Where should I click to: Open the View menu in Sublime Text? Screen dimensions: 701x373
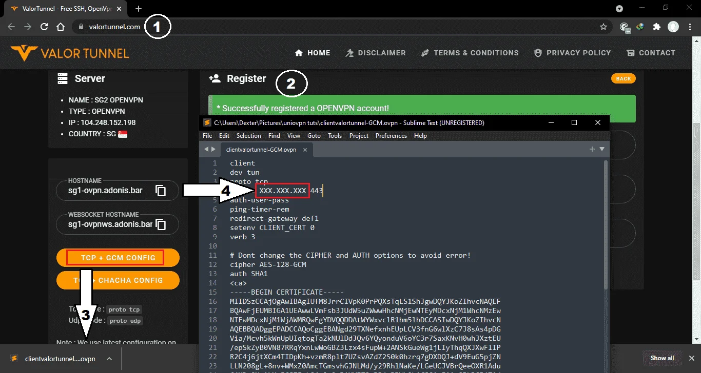[x=294, y=136]
